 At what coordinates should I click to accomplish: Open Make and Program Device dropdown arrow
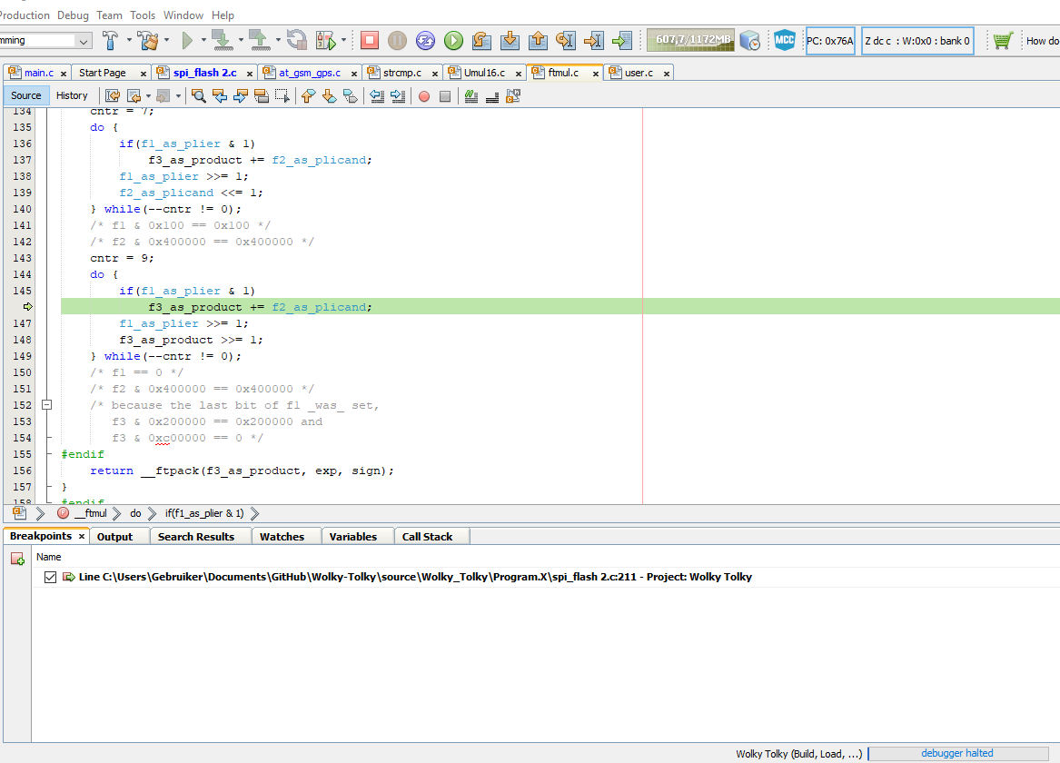click(240, 41)
